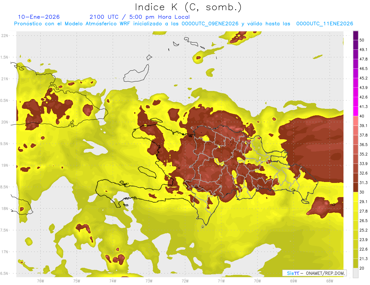Viewport: 370px width, 285px height.
Task: Select the "40" color scale label
Action: 362,116
